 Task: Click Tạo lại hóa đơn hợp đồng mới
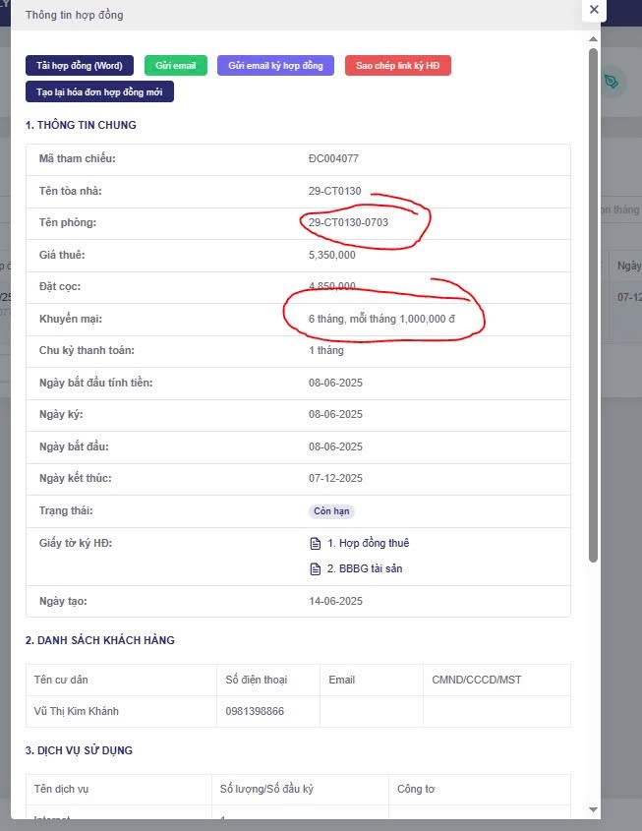(99, 91)
